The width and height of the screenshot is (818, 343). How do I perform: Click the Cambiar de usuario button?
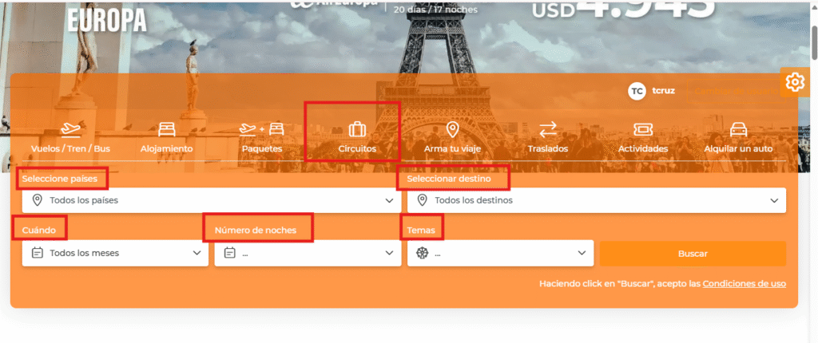[x=737, y=91]
